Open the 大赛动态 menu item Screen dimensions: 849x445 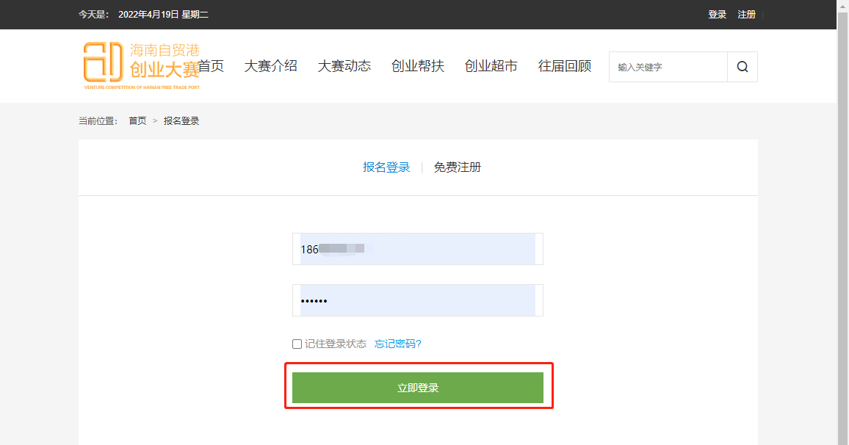tap(344, 66)
